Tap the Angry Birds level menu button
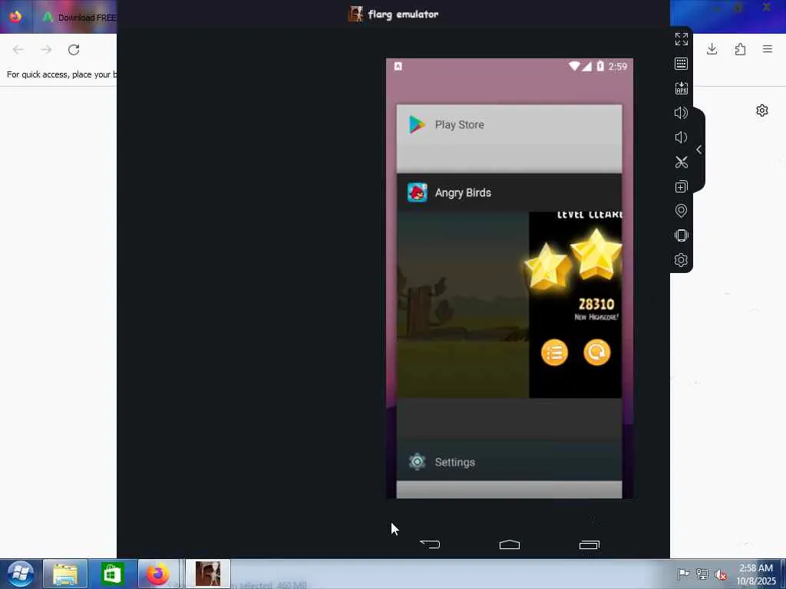 (554, 353)
